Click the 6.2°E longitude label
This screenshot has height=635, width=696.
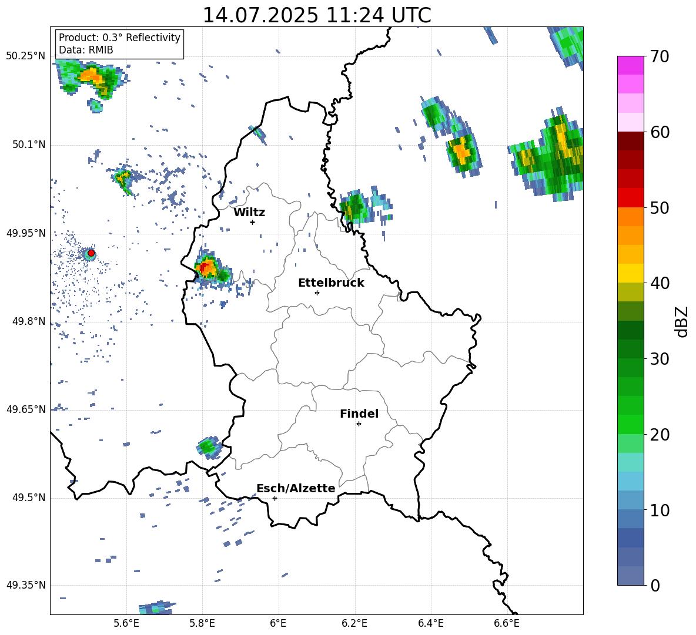354,623
